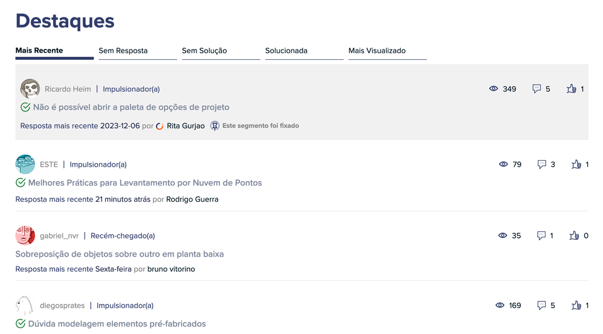Viewport: 603px width, 334px height.
Task: Open 'Dúvida modelagem elementos pré-fabricados' topic
Action: (117, 324)
